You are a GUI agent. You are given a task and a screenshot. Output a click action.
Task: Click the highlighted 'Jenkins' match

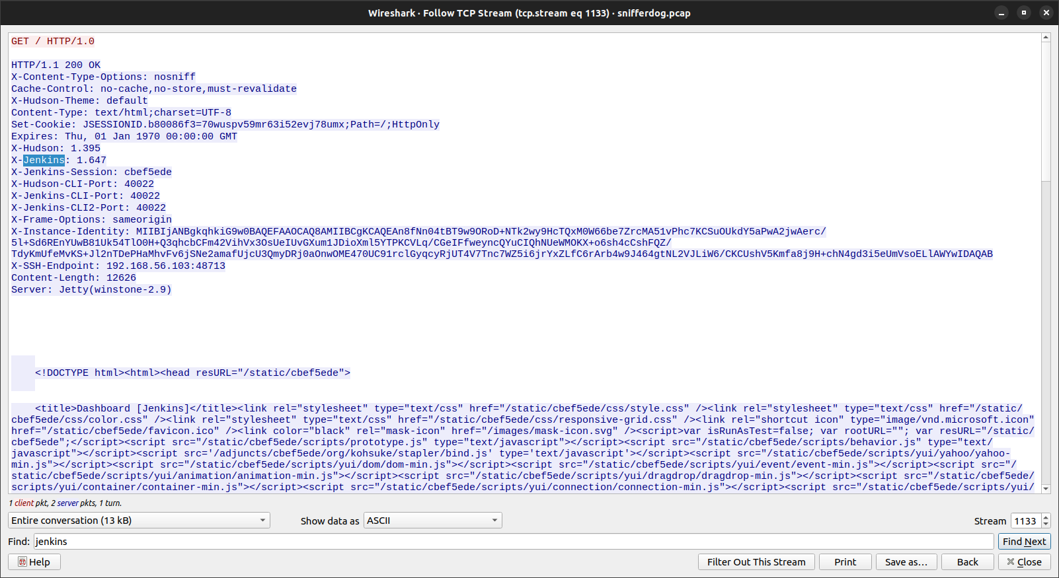(x=44, y=160)
